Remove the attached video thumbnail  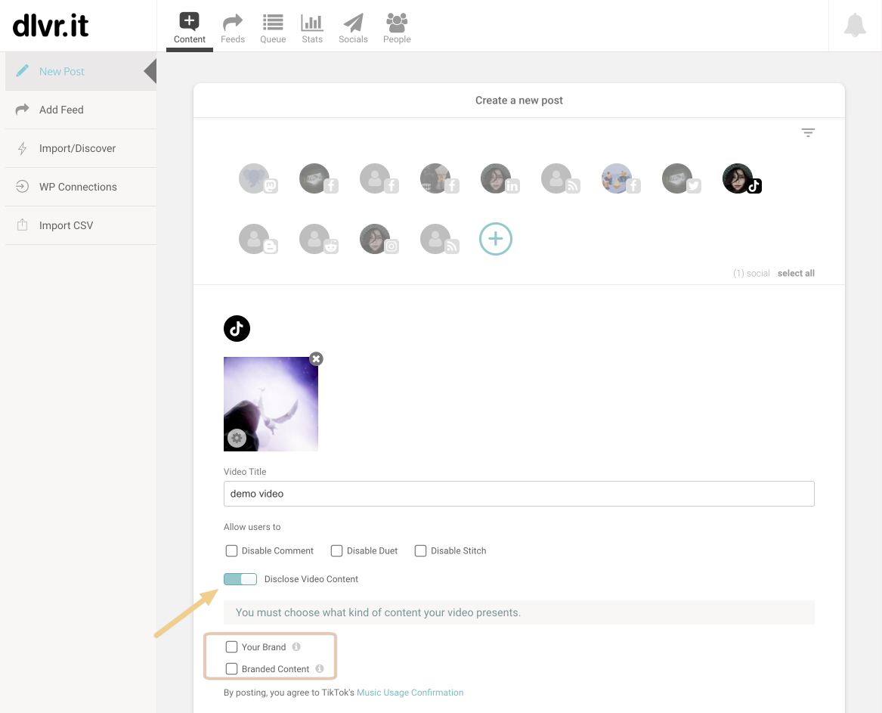[316, 358]
